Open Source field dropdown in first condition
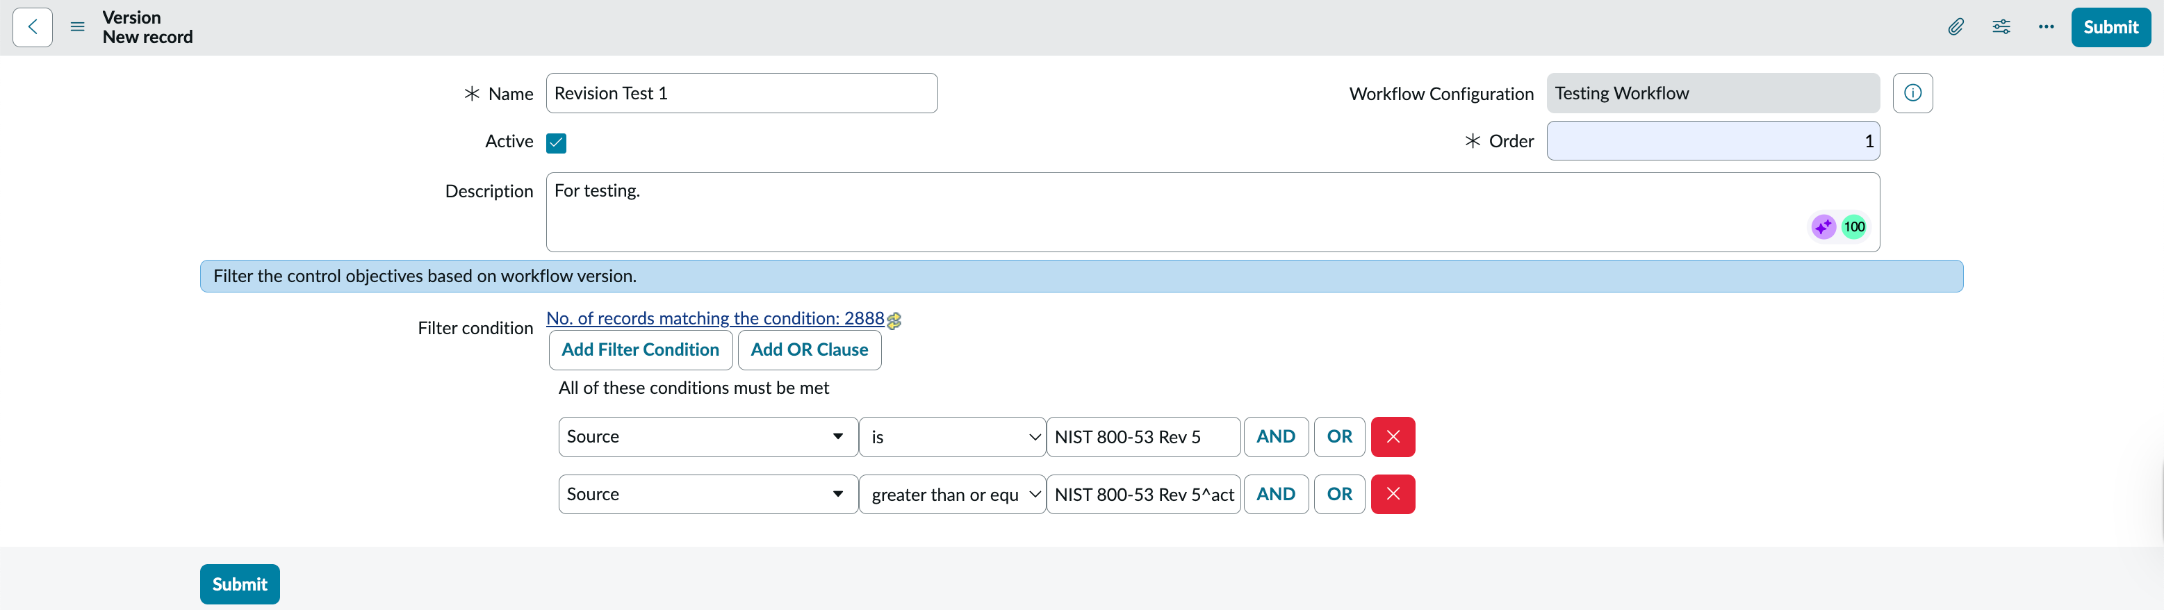2164x610 pixels. (x=707, y=437)
